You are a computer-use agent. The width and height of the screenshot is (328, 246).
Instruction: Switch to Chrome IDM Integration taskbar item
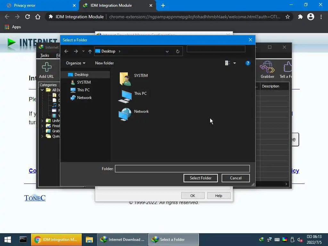[56, 240]
